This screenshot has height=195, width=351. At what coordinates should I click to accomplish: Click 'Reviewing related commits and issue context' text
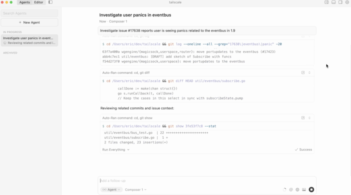coord(137,108)
